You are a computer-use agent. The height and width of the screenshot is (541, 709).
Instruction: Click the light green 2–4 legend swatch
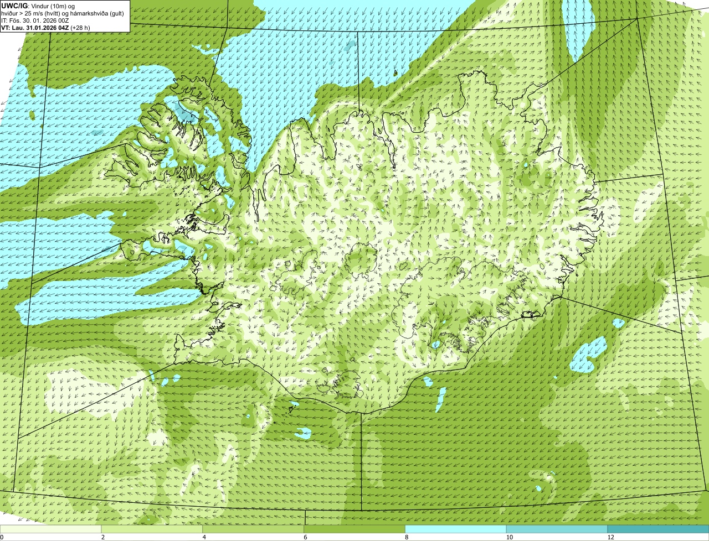[152, 529]
